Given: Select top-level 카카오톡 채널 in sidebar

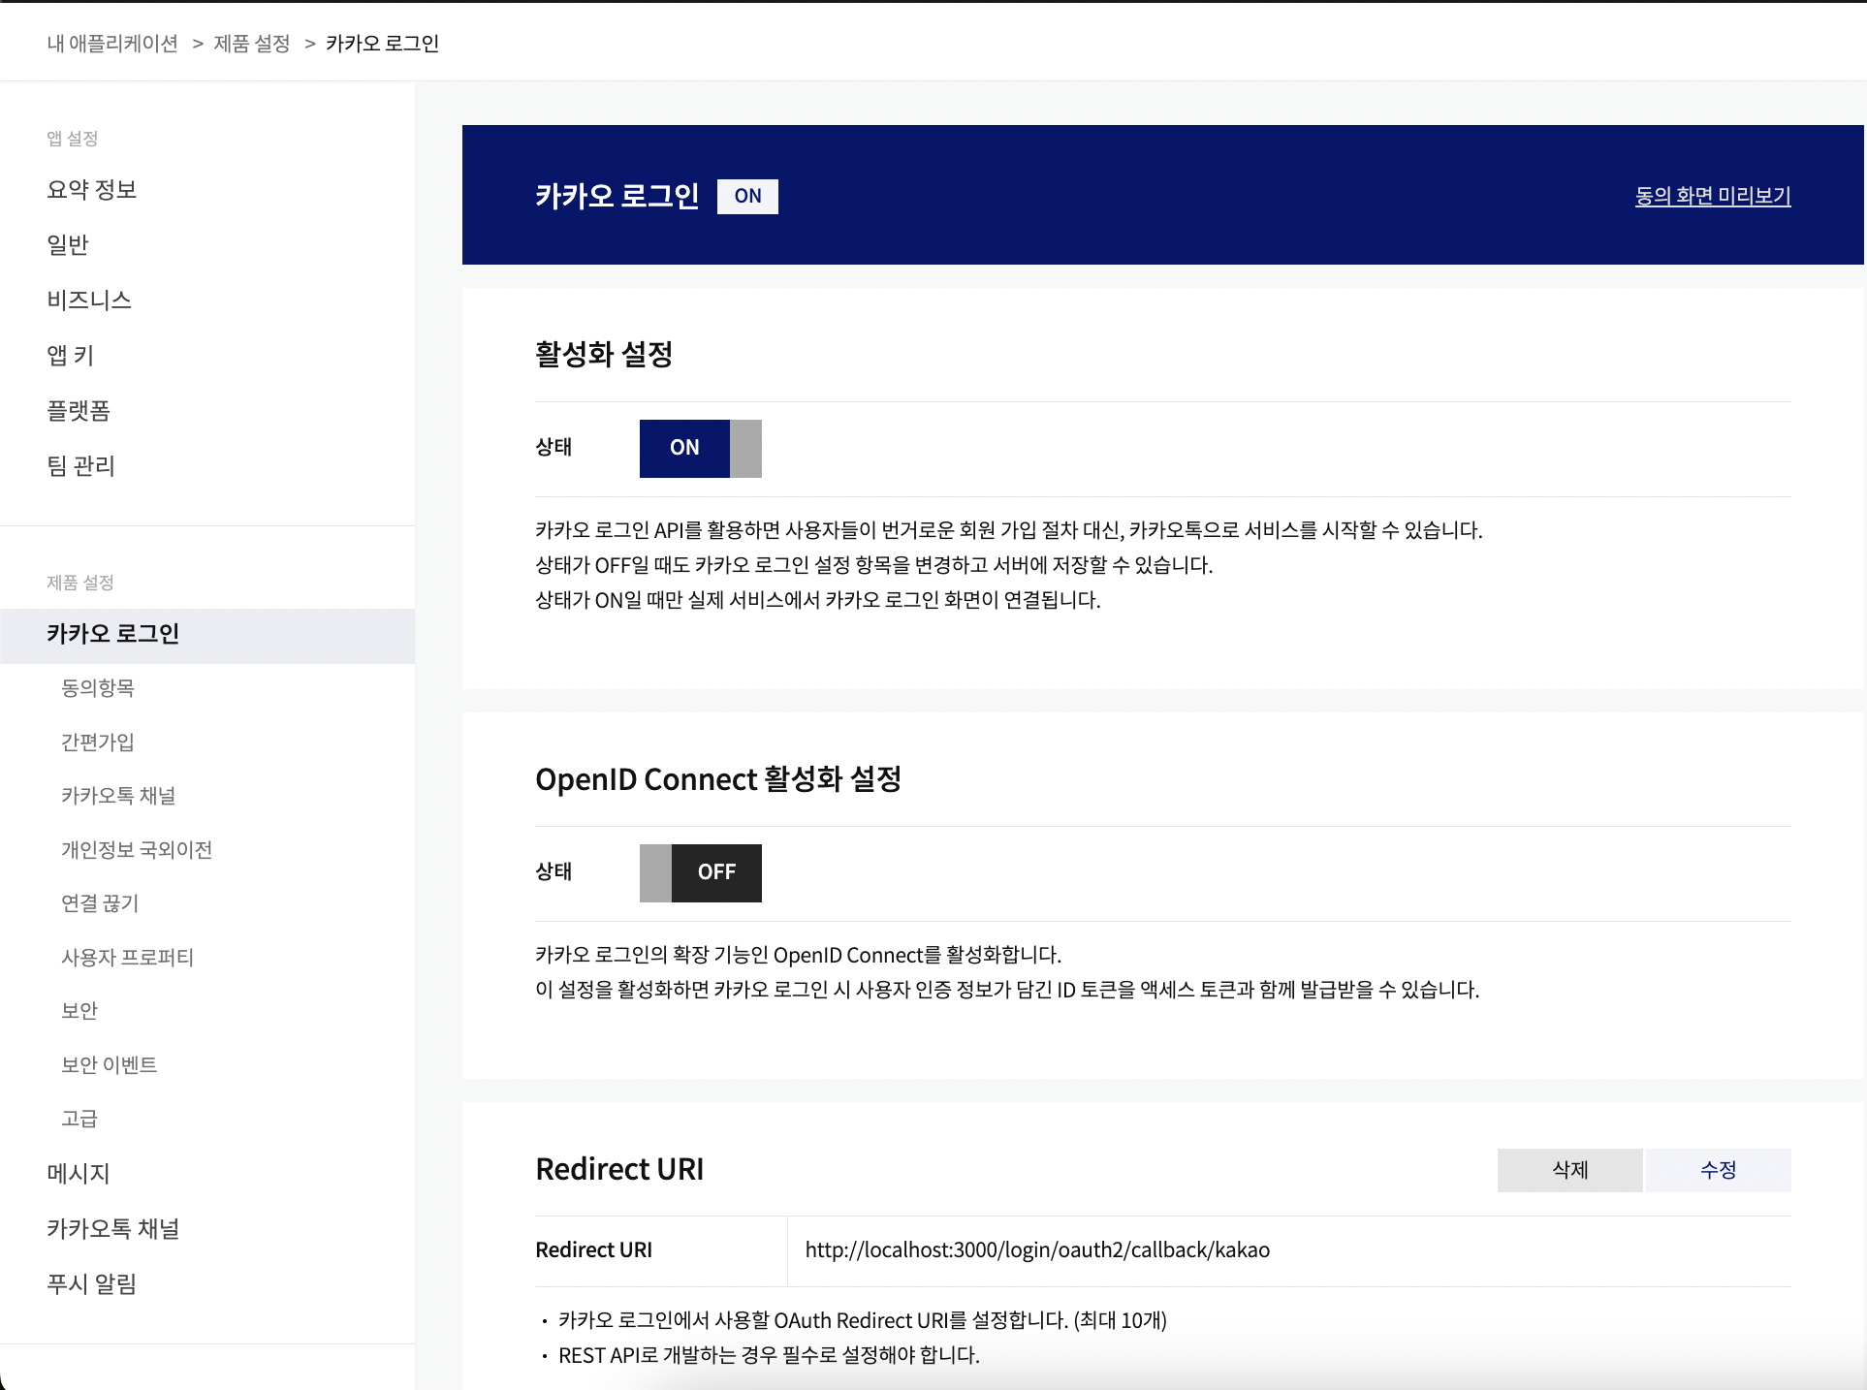Looking at the screenshot, I should pos(113,1228).
